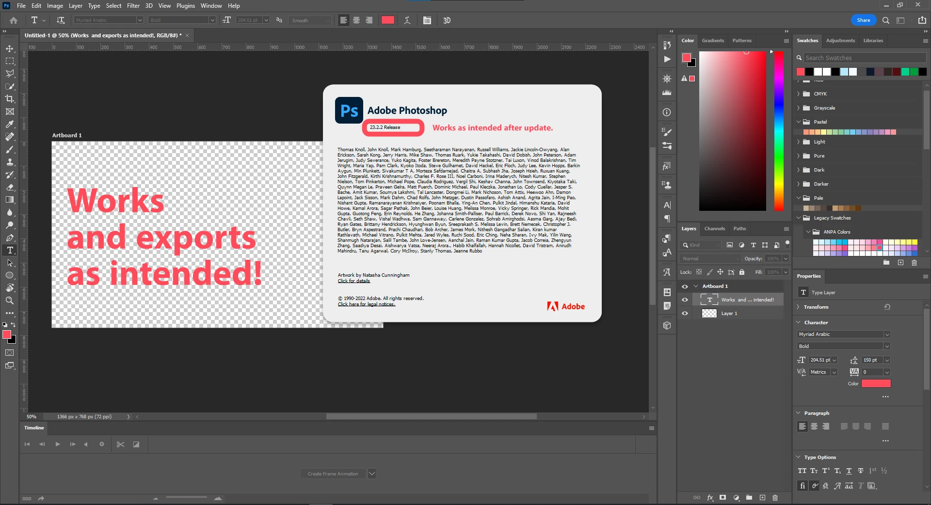Click the Create Frame Animation button
This screenshot has height=505, width=931.
pyautogui.click(x=333, y=473)
